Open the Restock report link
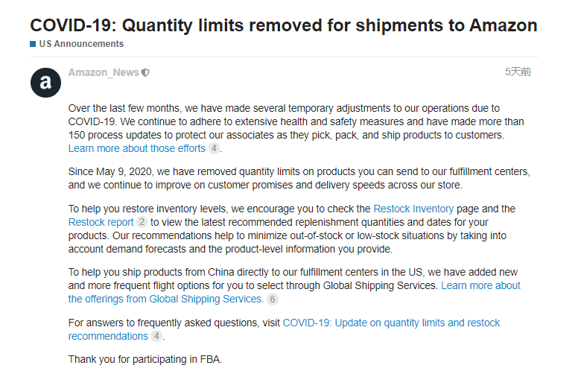578x374 pixels. tap(101, 222)
